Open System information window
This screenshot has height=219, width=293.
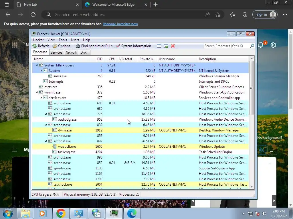click(x=133, y=46)
